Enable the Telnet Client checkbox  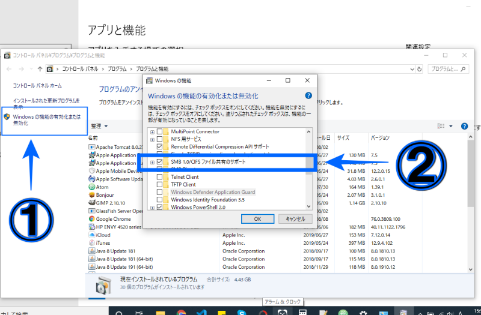pos(159,177)
